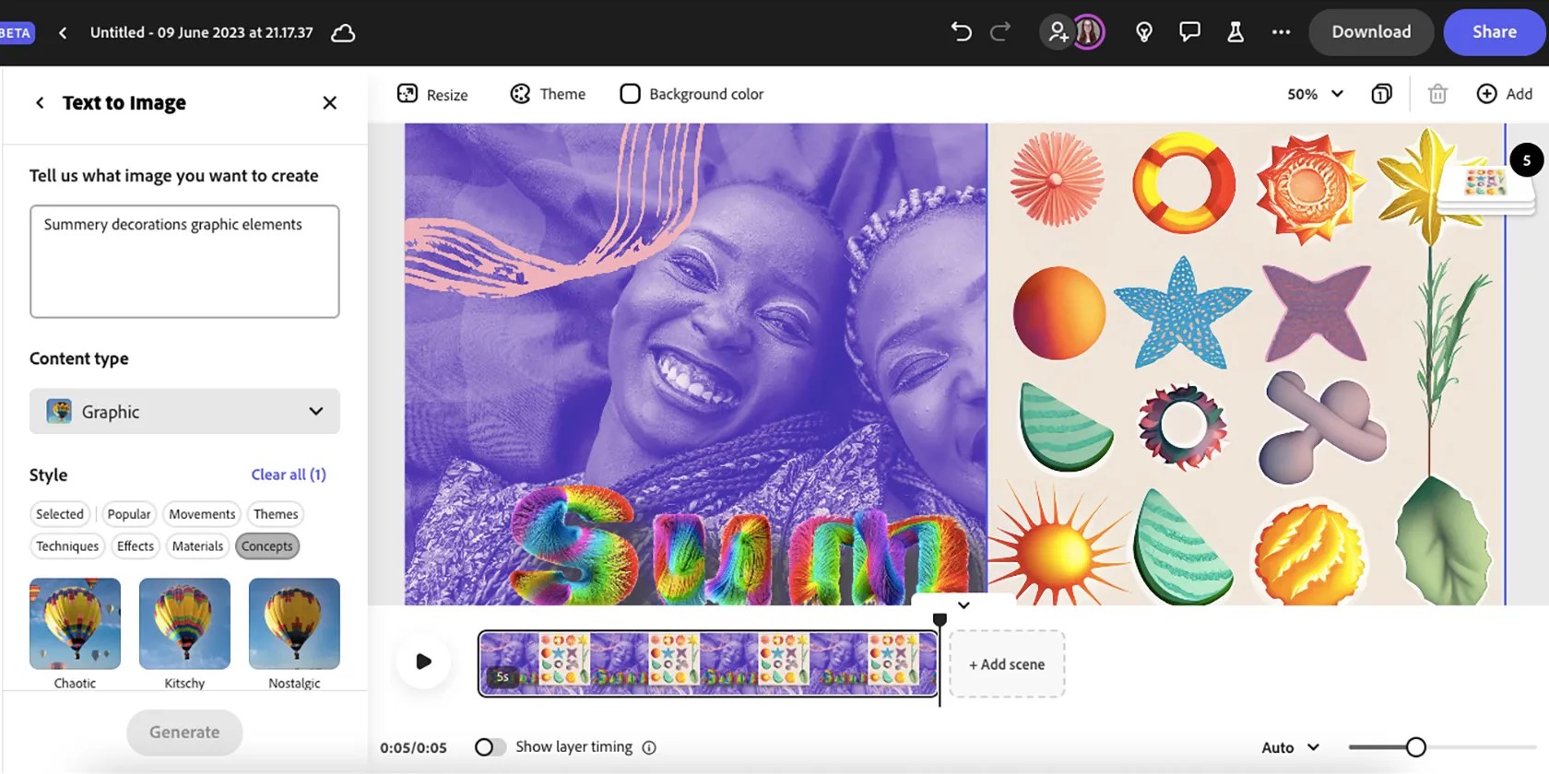Close the Text to Image panel

point(329,103)
